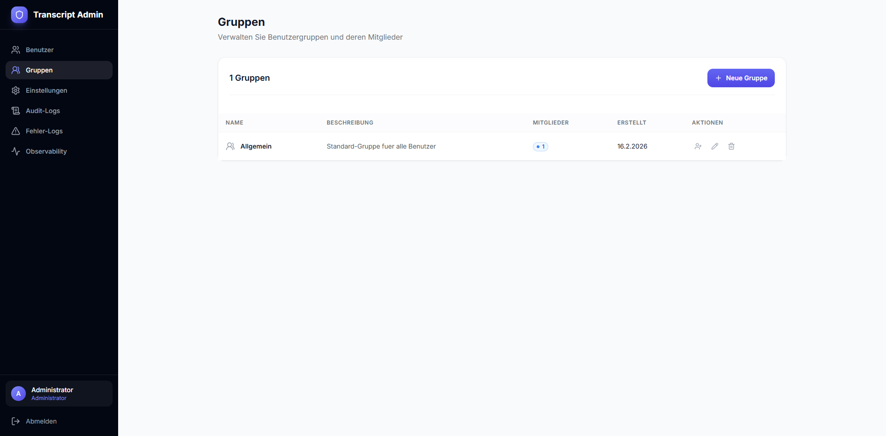Add a member to the Allgemein group

(x=698, y=146)
